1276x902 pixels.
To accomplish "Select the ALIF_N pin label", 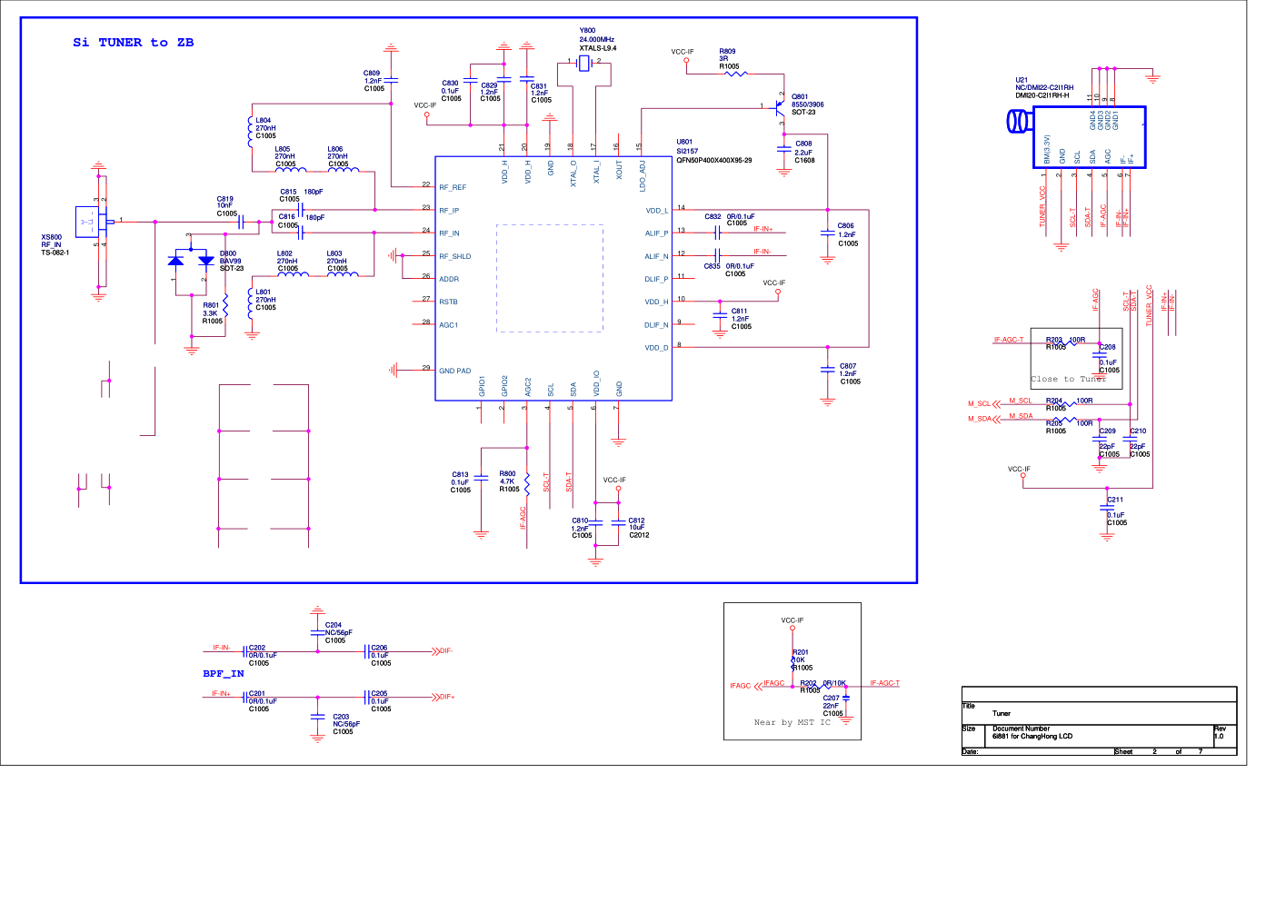I will (x=657, y=257).
